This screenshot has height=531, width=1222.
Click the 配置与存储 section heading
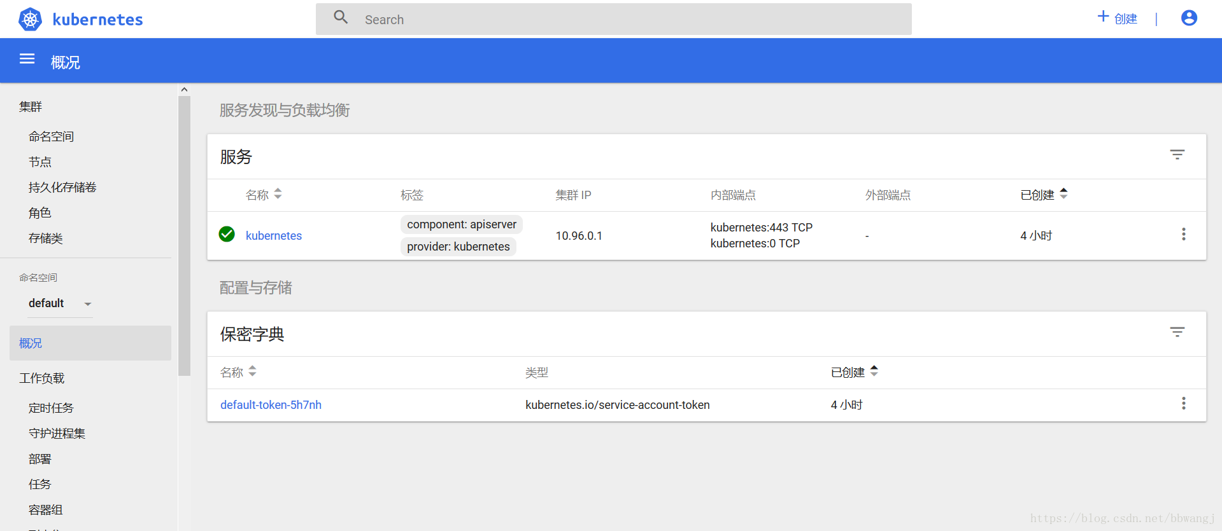point(255,287)
